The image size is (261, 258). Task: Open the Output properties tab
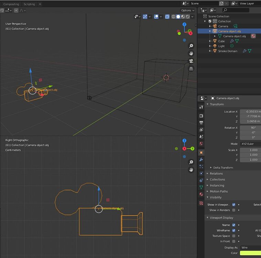[x=201, y=123]
